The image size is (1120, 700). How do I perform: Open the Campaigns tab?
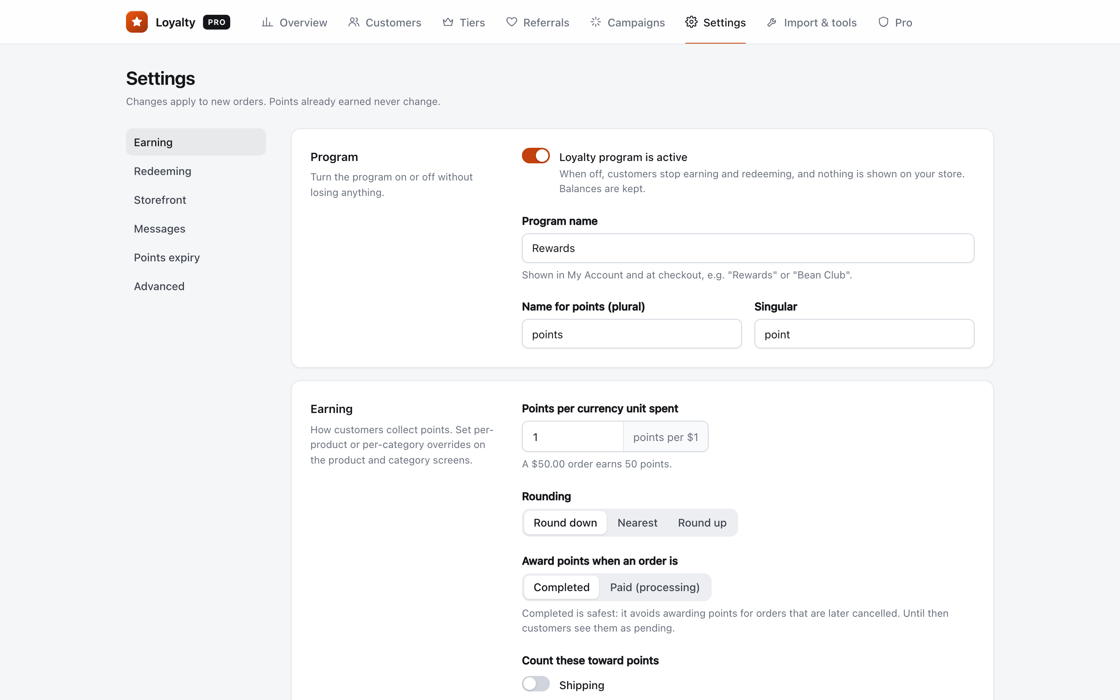tap(627, 22)
